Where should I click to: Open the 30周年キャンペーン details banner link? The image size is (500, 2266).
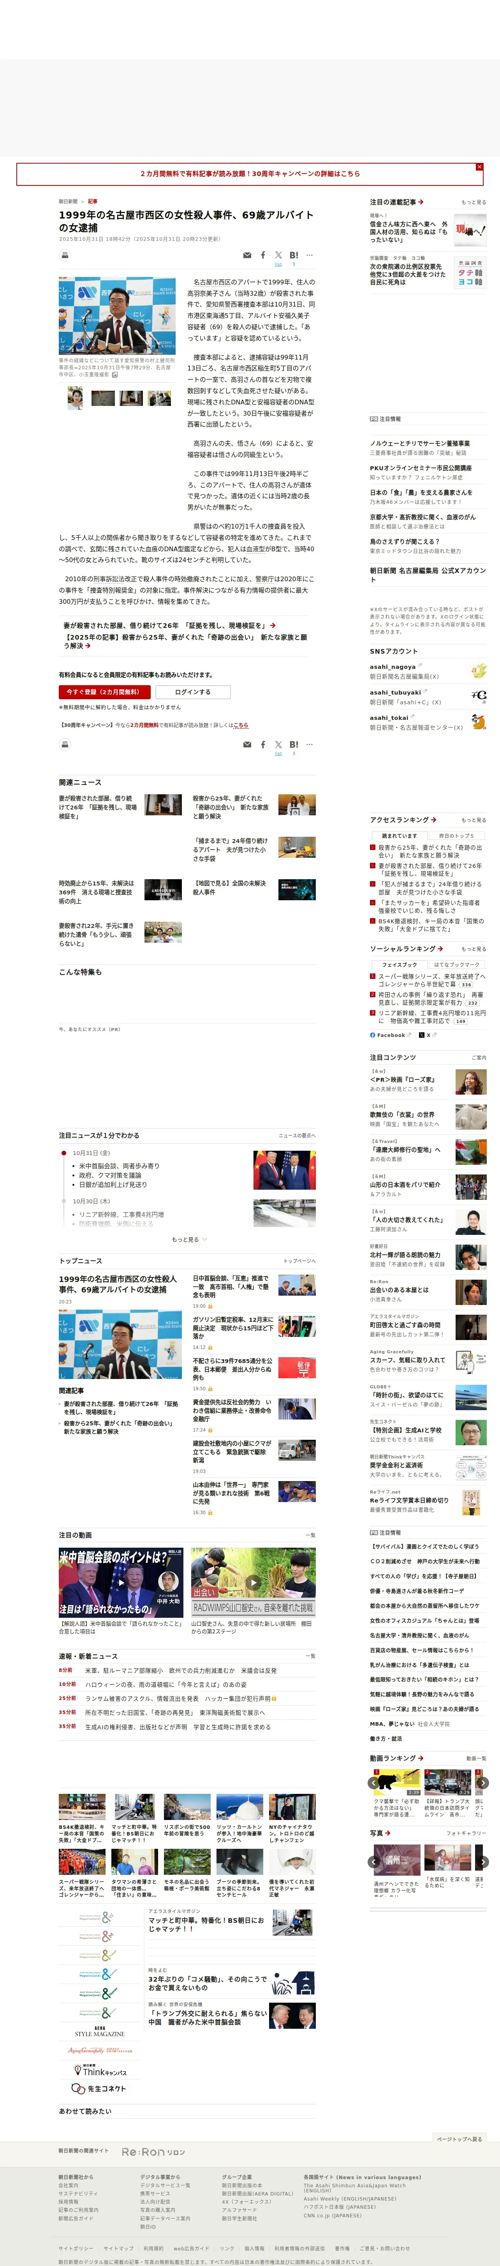point(250,174)
